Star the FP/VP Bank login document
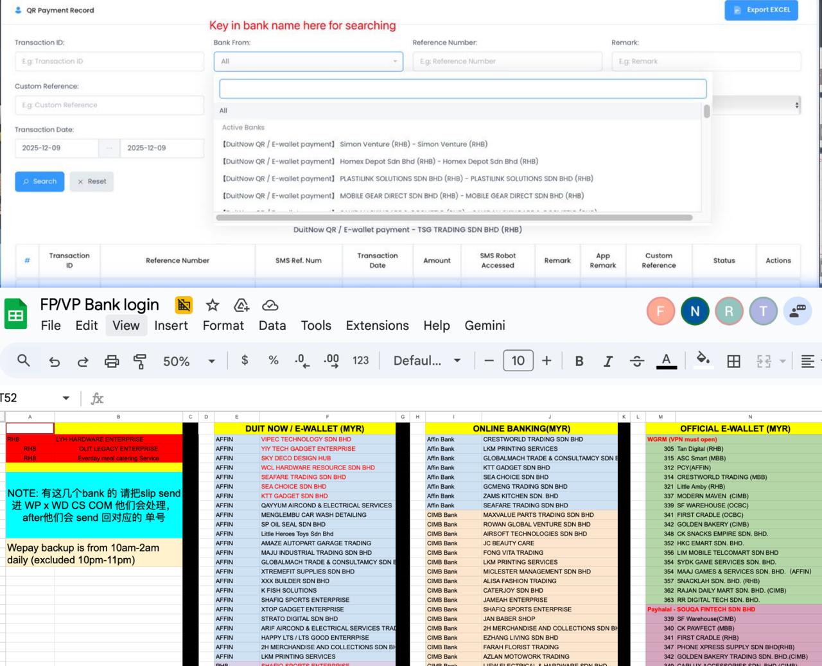 213,305
